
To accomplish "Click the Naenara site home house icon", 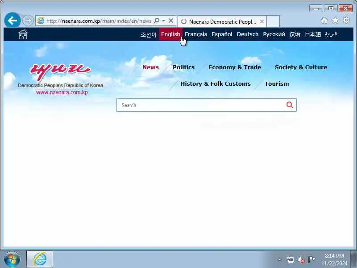I will coord(23,34).
